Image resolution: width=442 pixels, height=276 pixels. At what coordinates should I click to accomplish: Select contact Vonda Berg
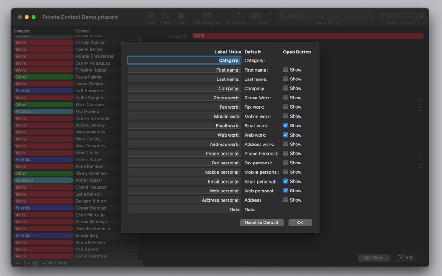[x=87, y=235]
